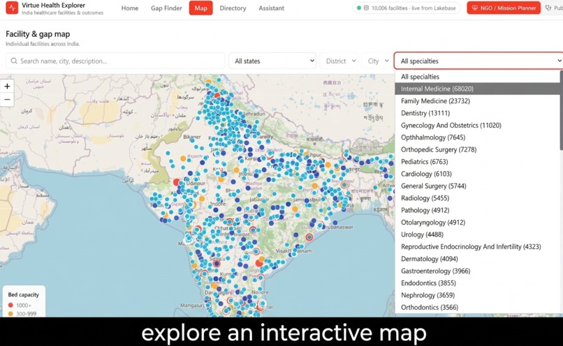563x346 pixels.
Task: Choose All specialties option in list
Action: (x=477, y=77)
